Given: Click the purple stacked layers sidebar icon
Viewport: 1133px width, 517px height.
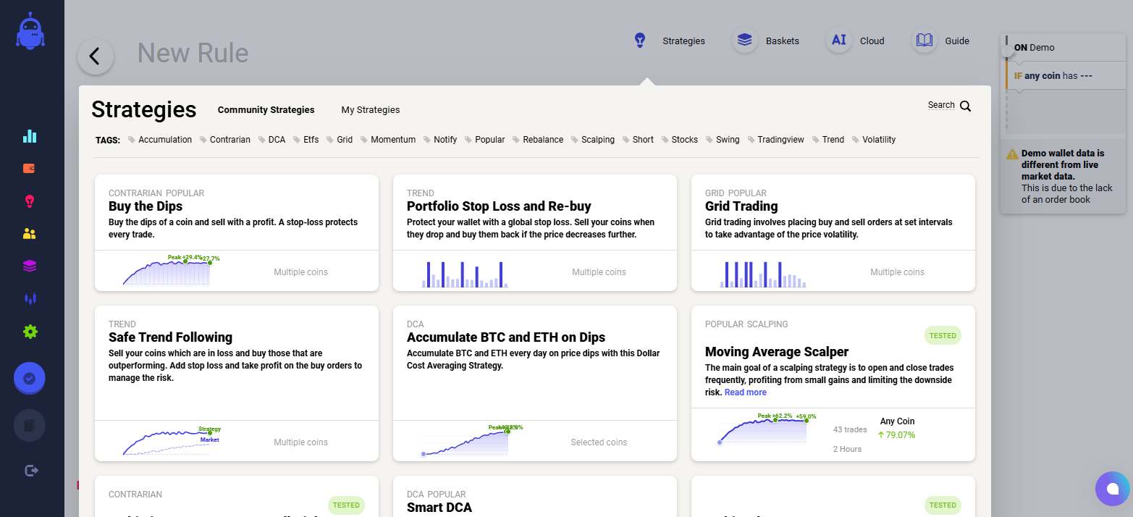Looking at the screenshot, I should tap(30, 266).
